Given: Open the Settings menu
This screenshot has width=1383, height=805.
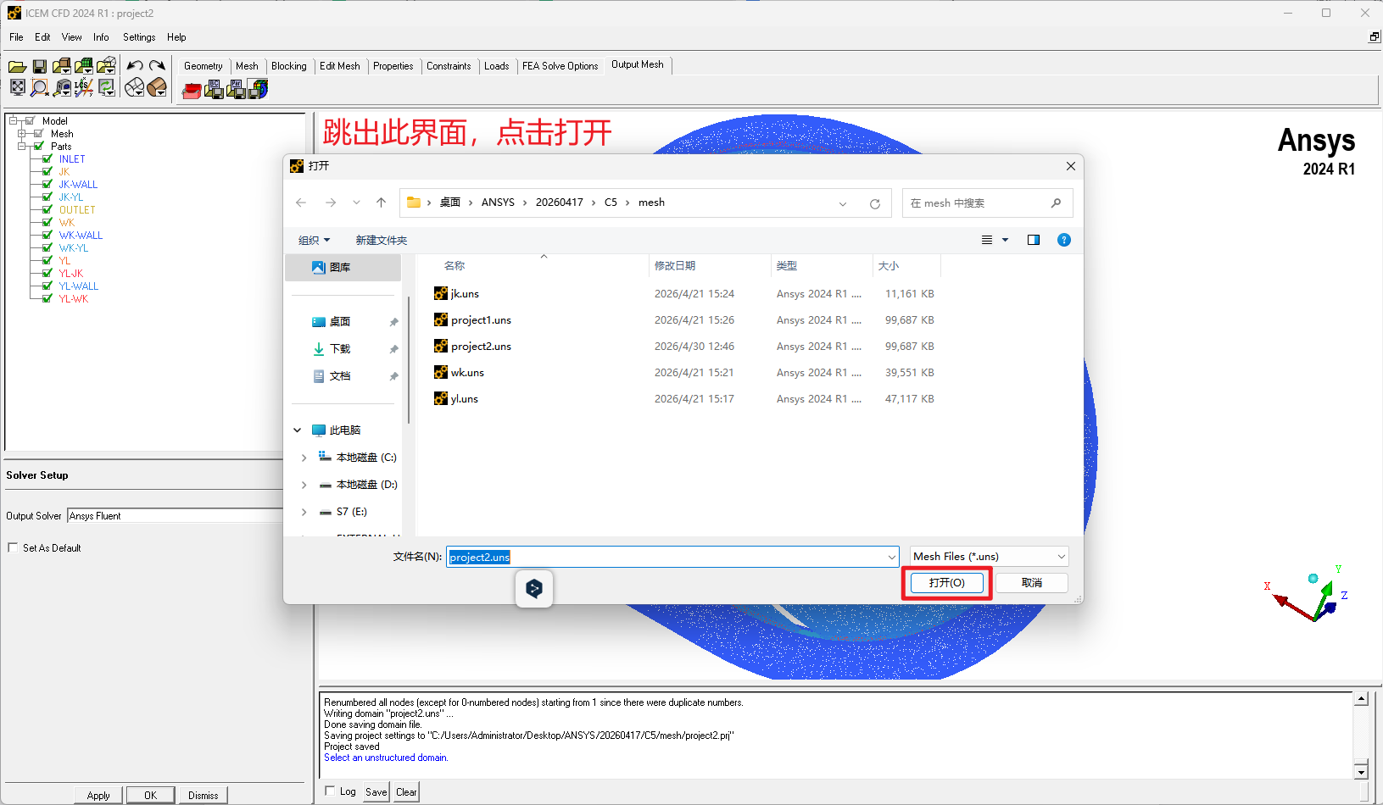Looking at the screenshot, I should click(x=139, y=37).
